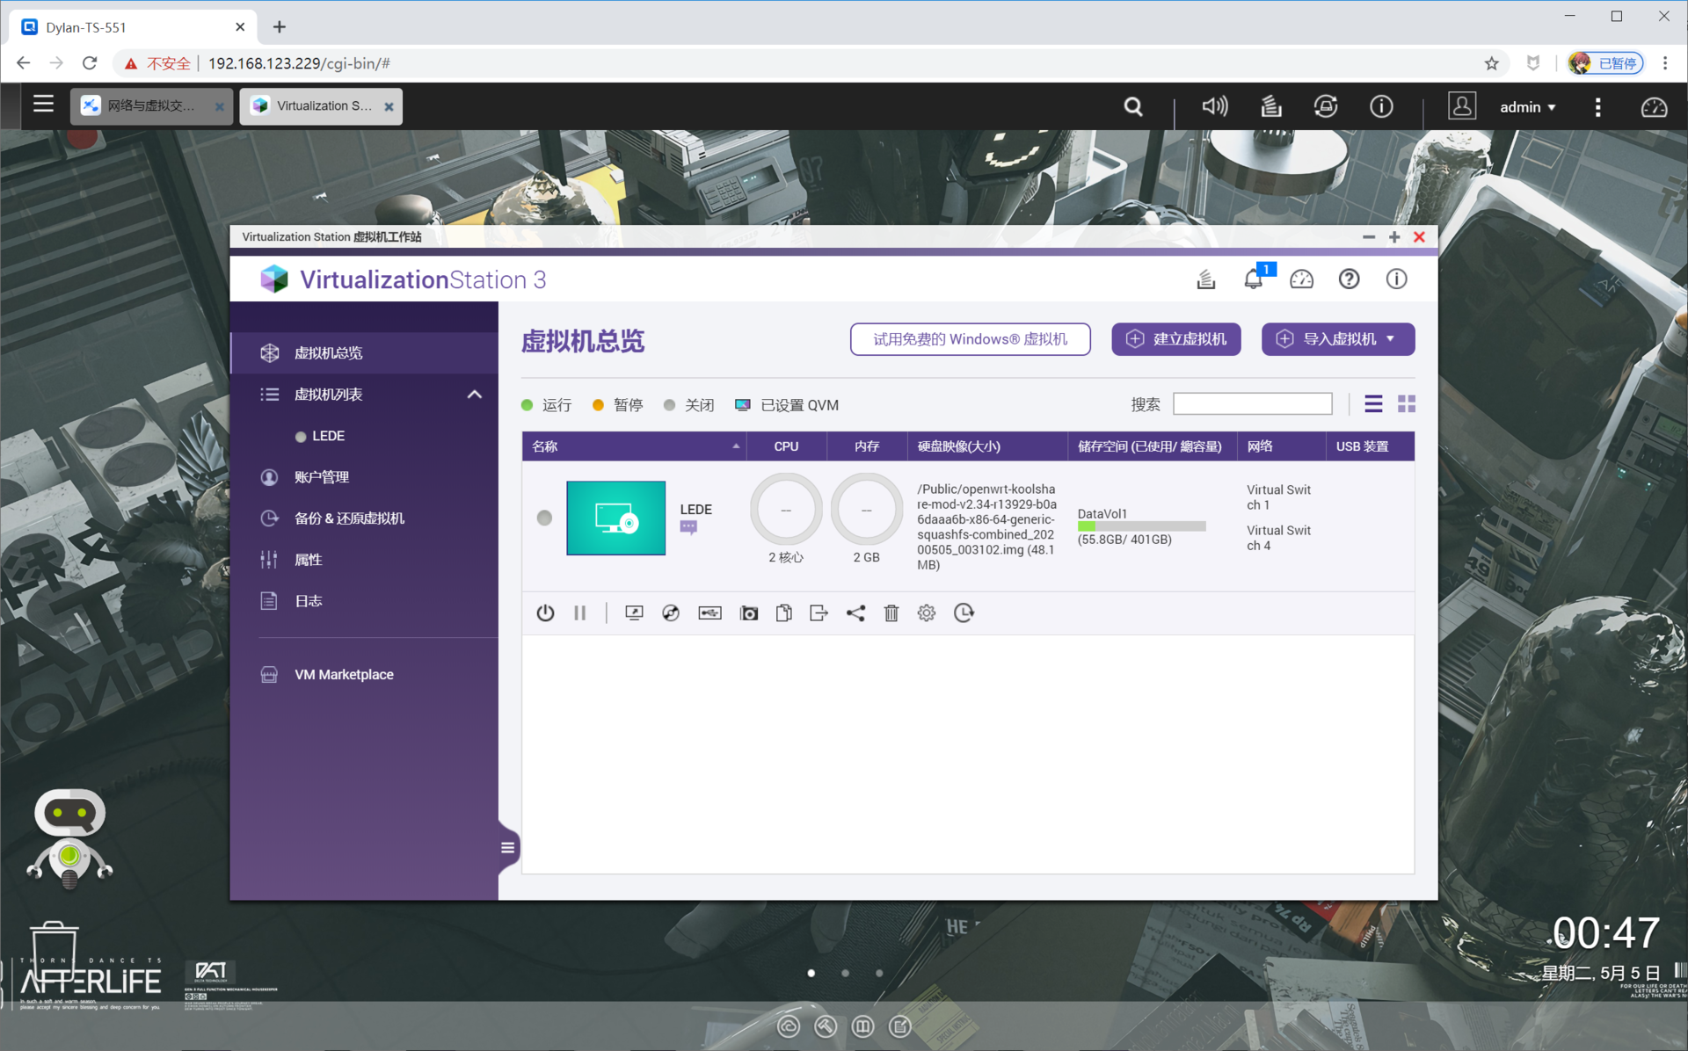Open the 导入虚拟机 dropdown
The width and height of the screenshot is (1688, 1051).
1337,339
